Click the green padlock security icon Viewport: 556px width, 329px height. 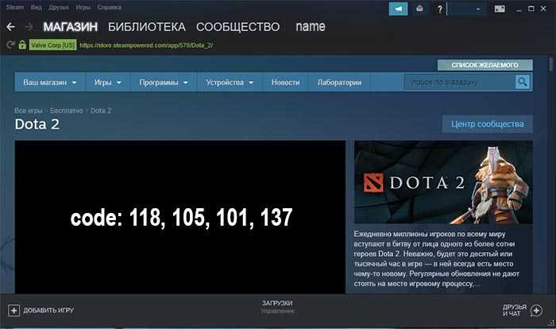(22, 45)
